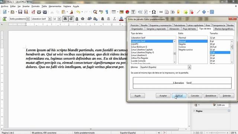This screenshot has height=134, width=238.
Task: Click the Clone formatting paintbrush icon
Action: (71, 12)
